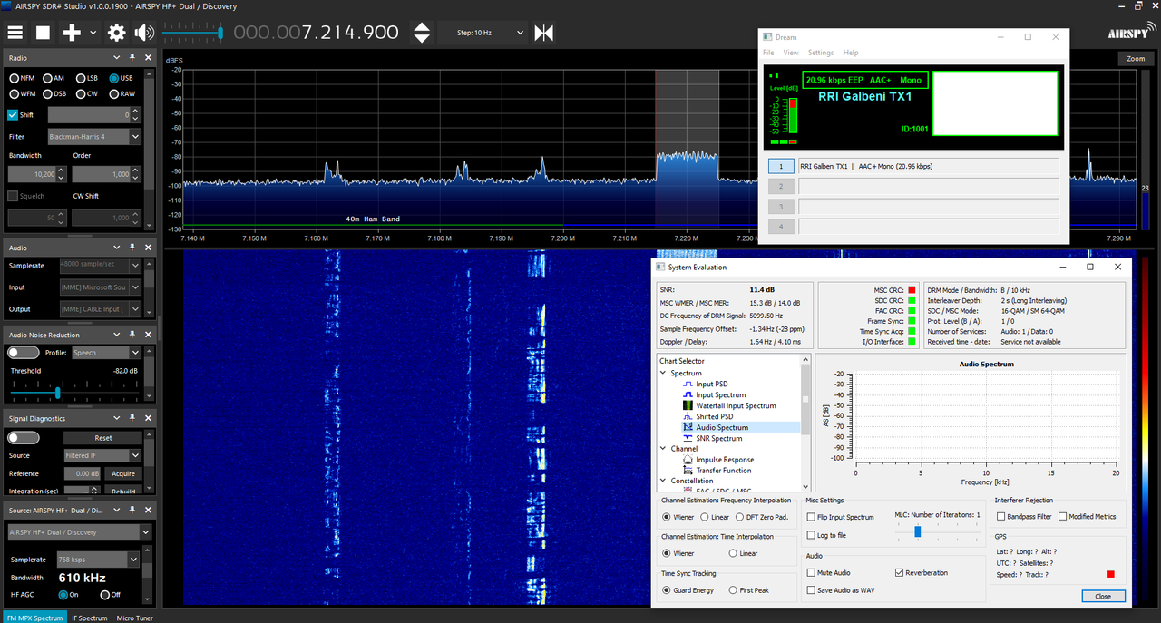The width and height of the screenshot is (1161, 623).
Task: Collapse the Spectrum tree node
Action: click(x=663, y=373)
